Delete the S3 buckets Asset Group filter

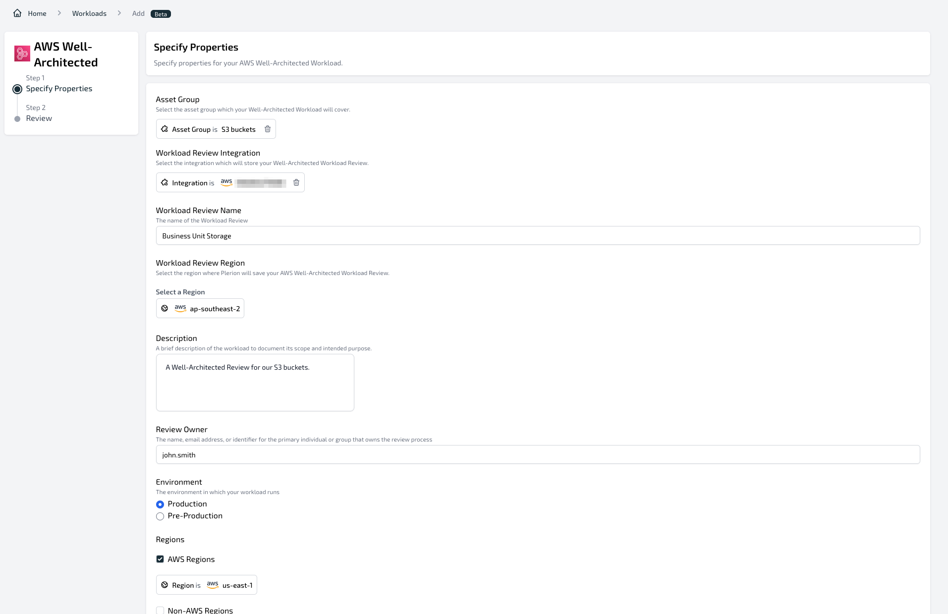coord(268,129)
